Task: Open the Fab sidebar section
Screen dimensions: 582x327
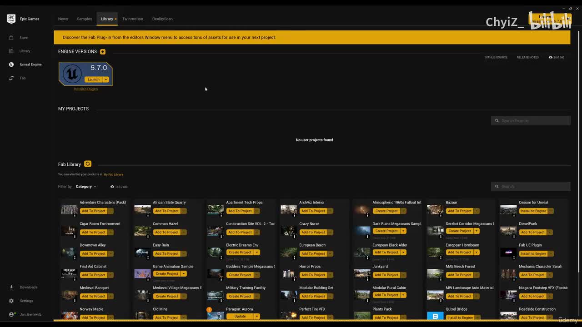Action: click(x=18, y=78)
